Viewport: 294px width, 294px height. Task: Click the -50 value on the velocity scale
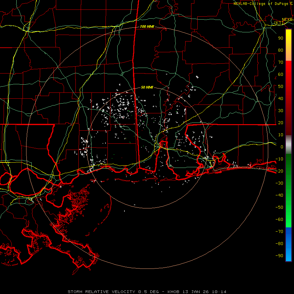(279, 207)
